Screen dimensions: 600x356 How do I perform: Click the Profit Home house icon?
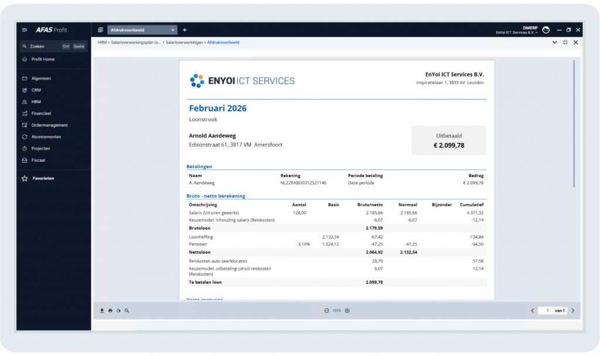point(25,59)
